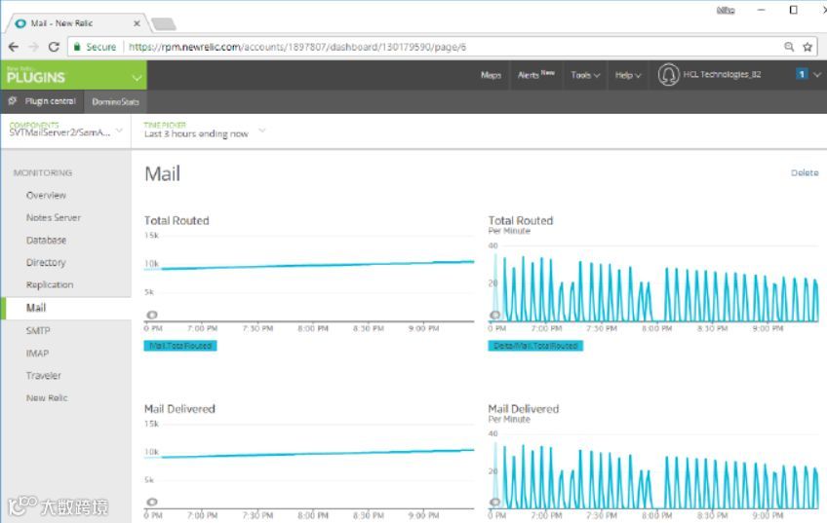Viewport: 827px width, 523px height.
Task: Open the Database monitoring page
Action: [x=47, y=241]
